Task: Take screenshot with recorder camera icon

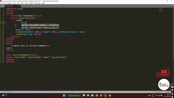Action: click(172, 87)
